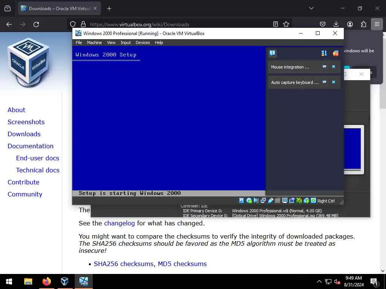Click the network indicator in VM status bar

[263, 201]
